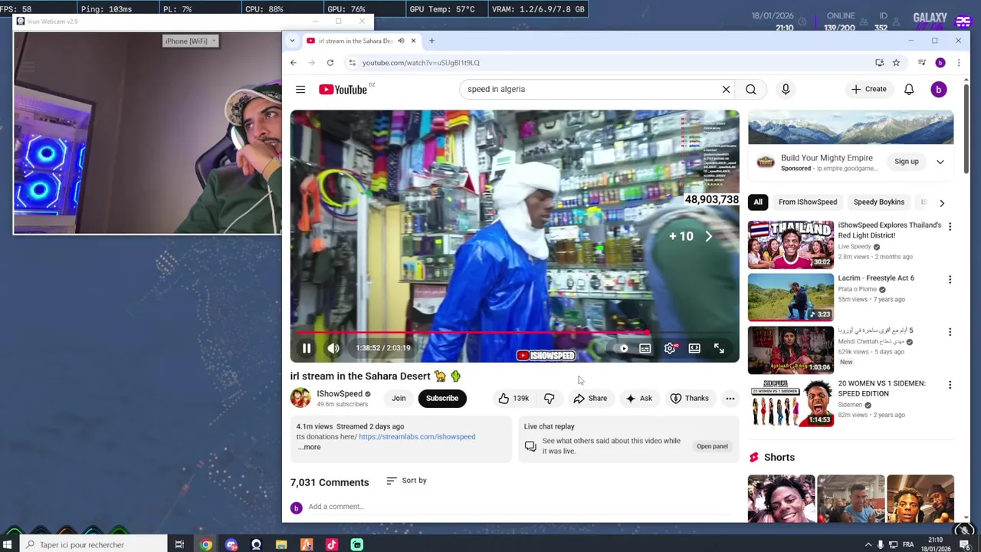Image resolution: width=981 pixels, height=552 pixels.
Task: Open the YouTube account avatar menu
Action: (938, 90)
